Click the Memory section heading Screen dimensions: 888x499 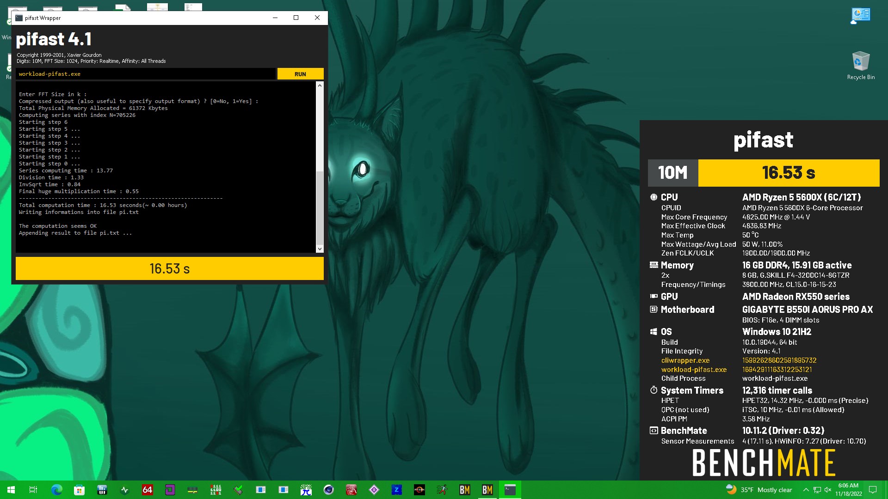[x=677, y=265]
